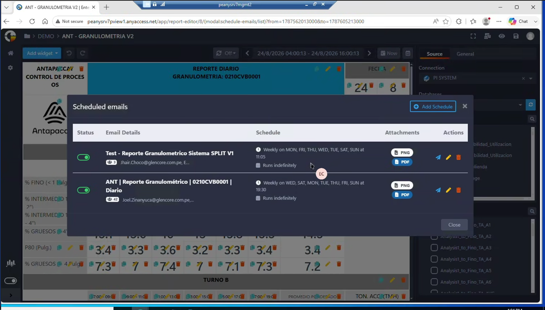The height and width of the screenshot is (310, 545).
Task: Open the browser Settings and more menu
Action: [x=499, y=21]
